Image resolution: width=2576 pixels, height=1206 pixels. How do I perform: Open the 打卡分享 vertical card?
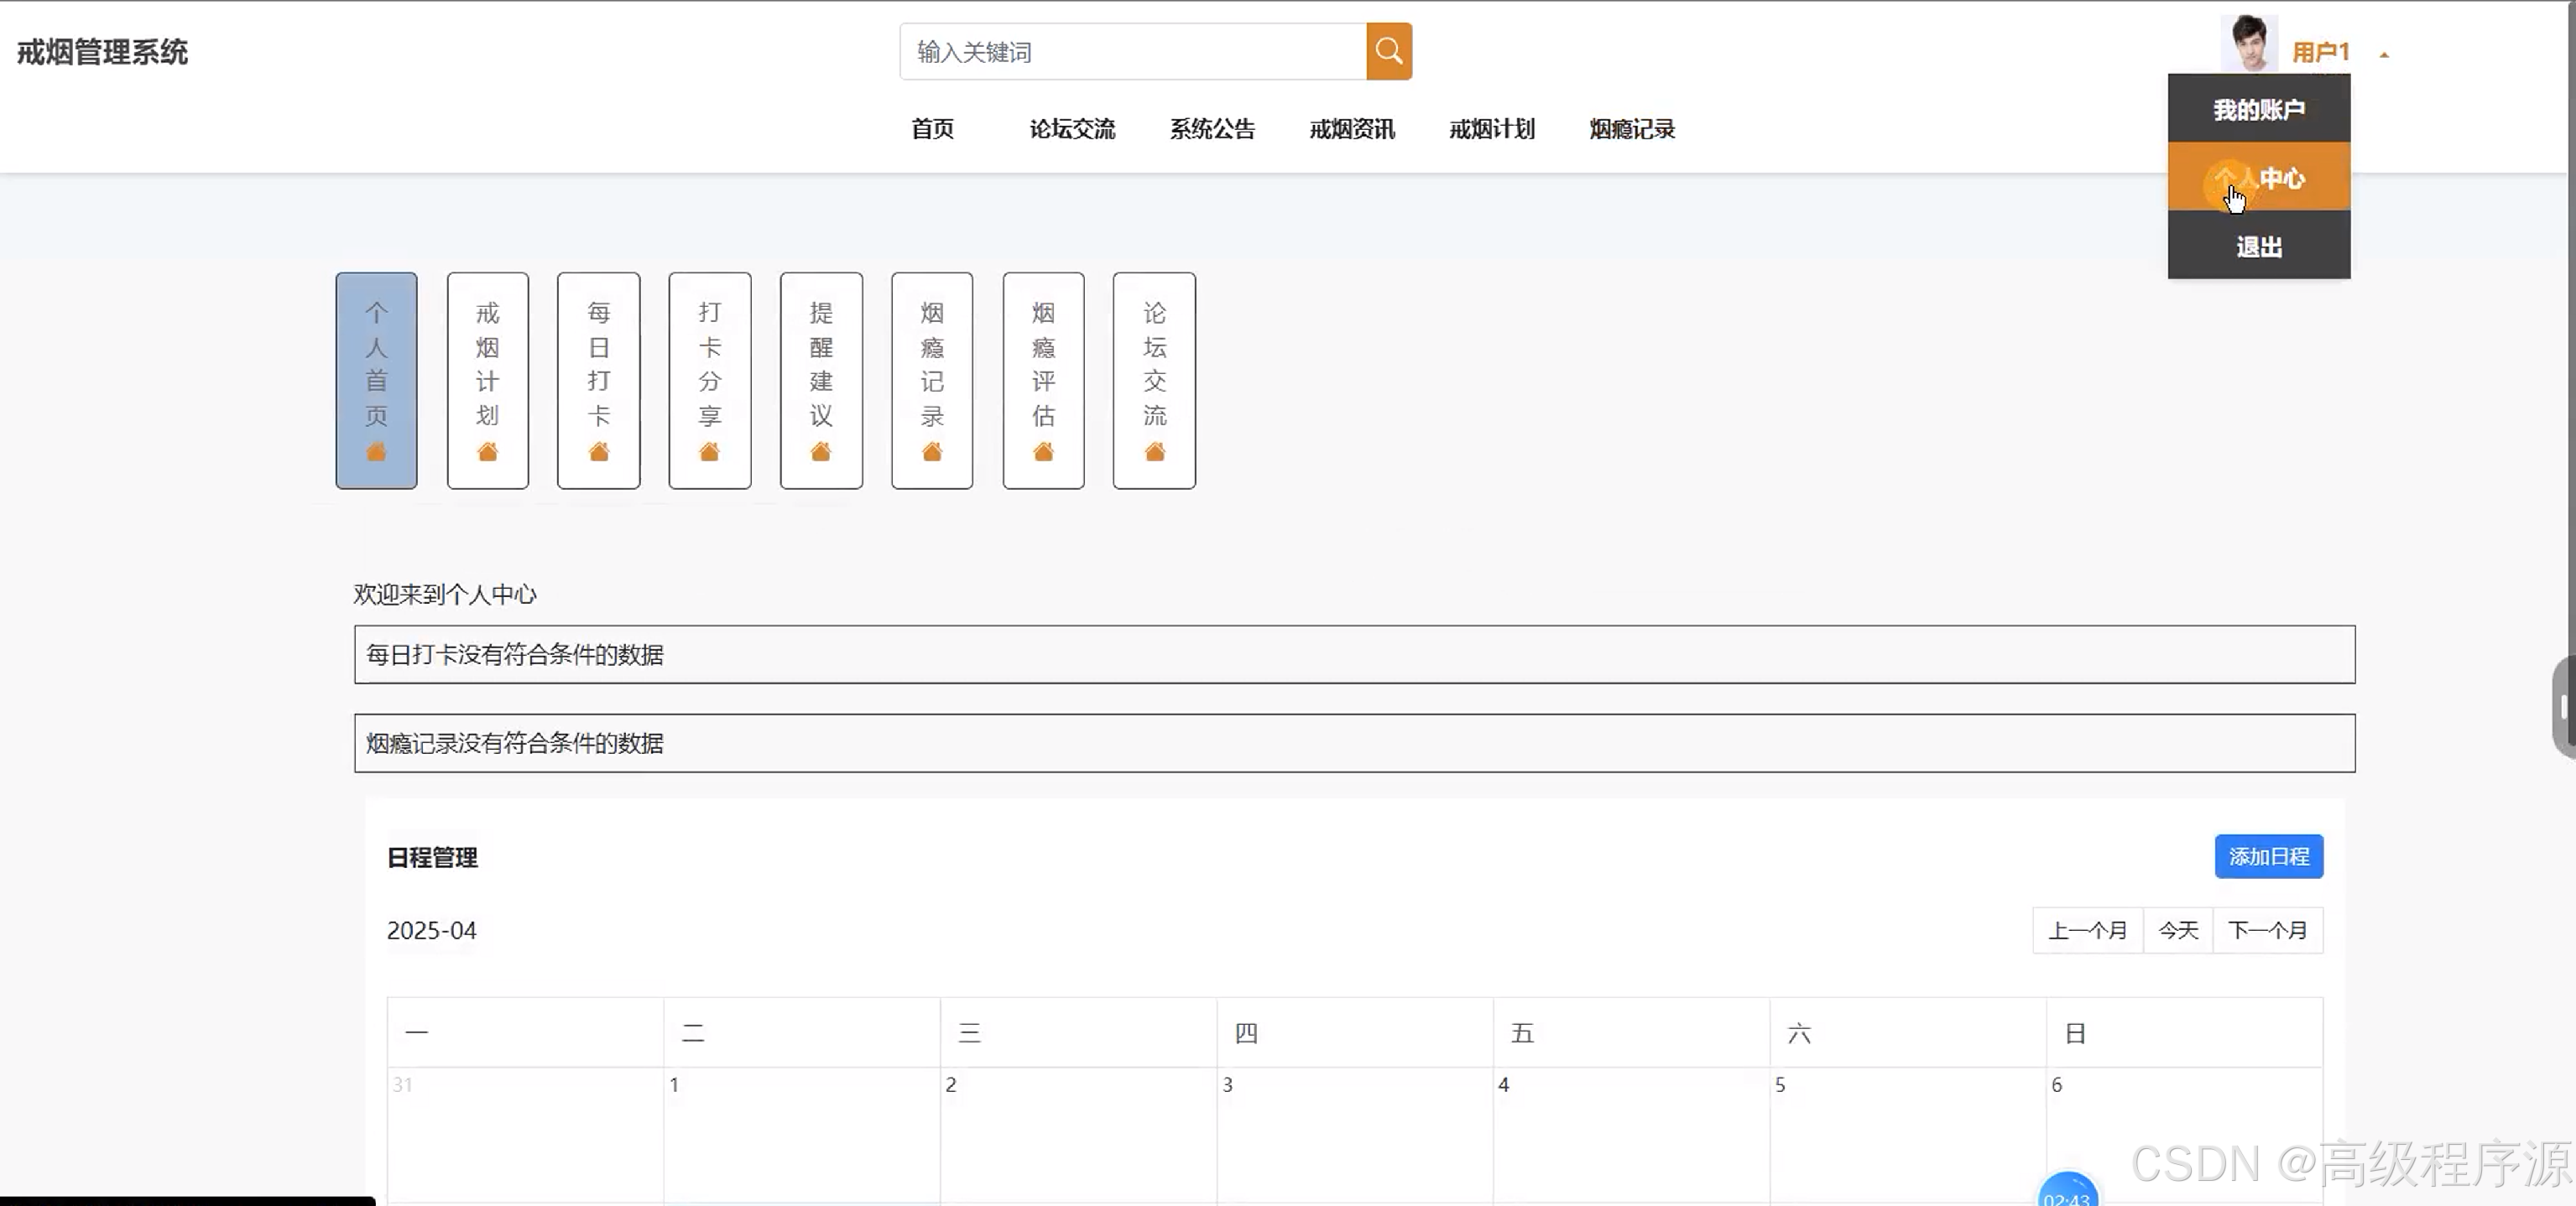709,380
